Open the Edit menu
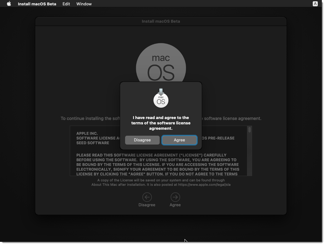This screenshot has width=325, height=245. pos(66,4)
